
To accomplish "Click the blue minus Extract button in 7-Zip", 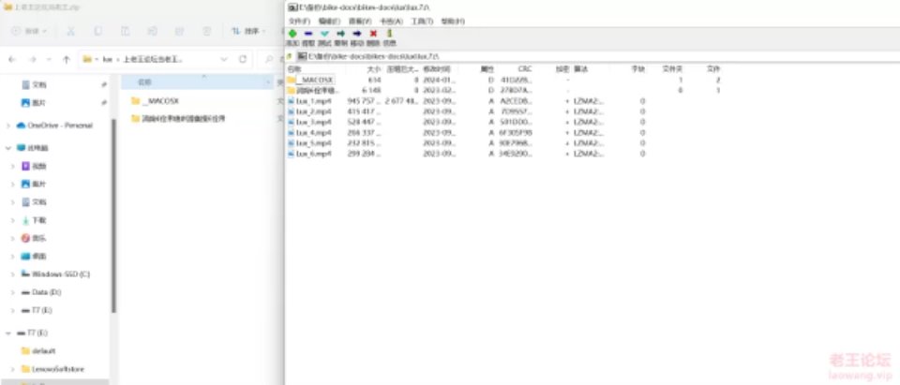I will point(308,34).
